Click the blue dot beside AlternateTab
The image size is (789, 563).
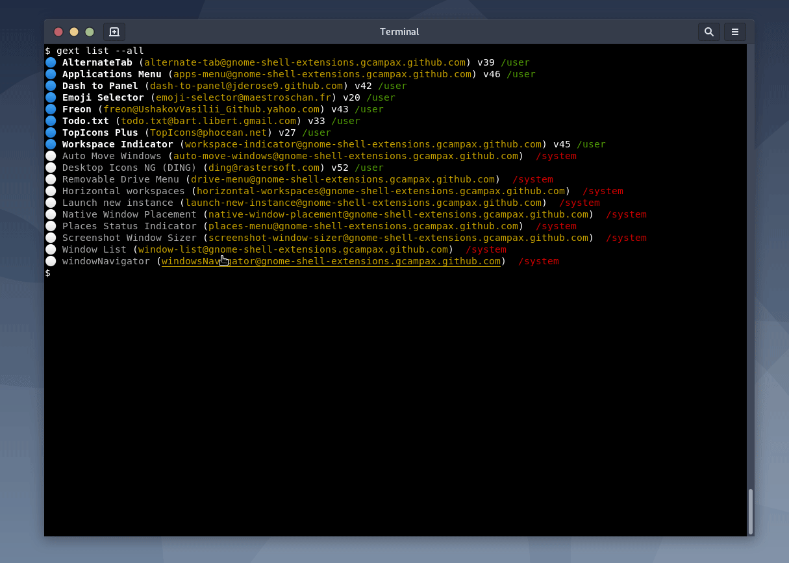[x=51, y=62]
